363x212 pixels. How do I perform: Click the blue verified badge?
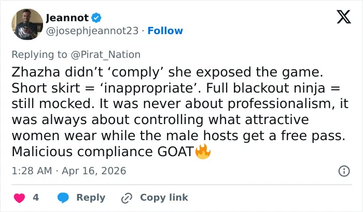click(x=96, y=18)
